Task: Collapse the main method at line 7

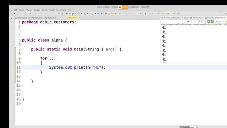Action: (x=21, y=49)
